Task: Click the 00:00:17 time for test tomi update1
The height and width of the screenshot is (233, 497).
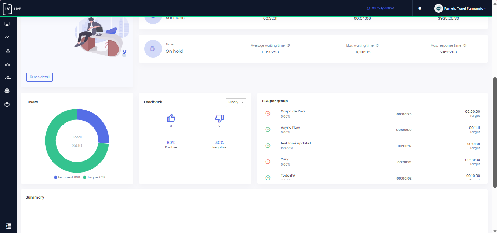Action: pos(405,146)
